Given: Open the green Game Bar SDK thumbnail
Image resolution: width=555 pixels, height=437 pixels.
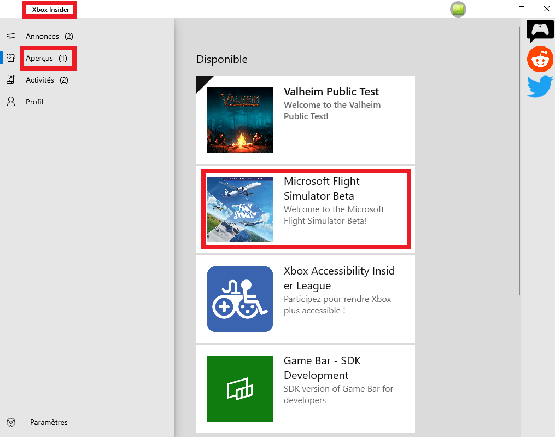Looking at the screenshot, I should pyautogui.click(x=240, y=389).
